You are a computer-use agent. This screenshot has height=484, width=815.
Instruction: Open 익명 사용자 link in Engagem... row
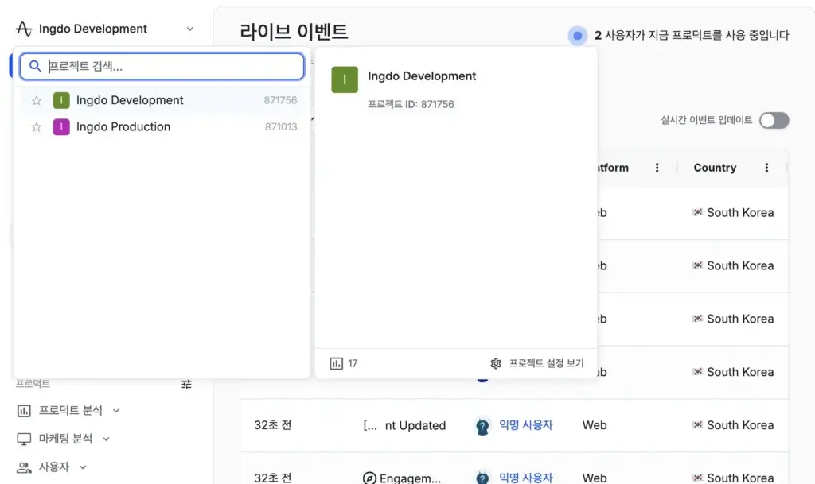point(525,478)
